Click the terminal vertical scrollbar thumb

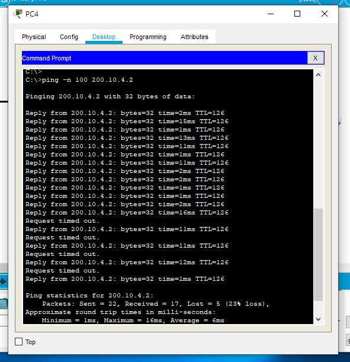[319, 255]
